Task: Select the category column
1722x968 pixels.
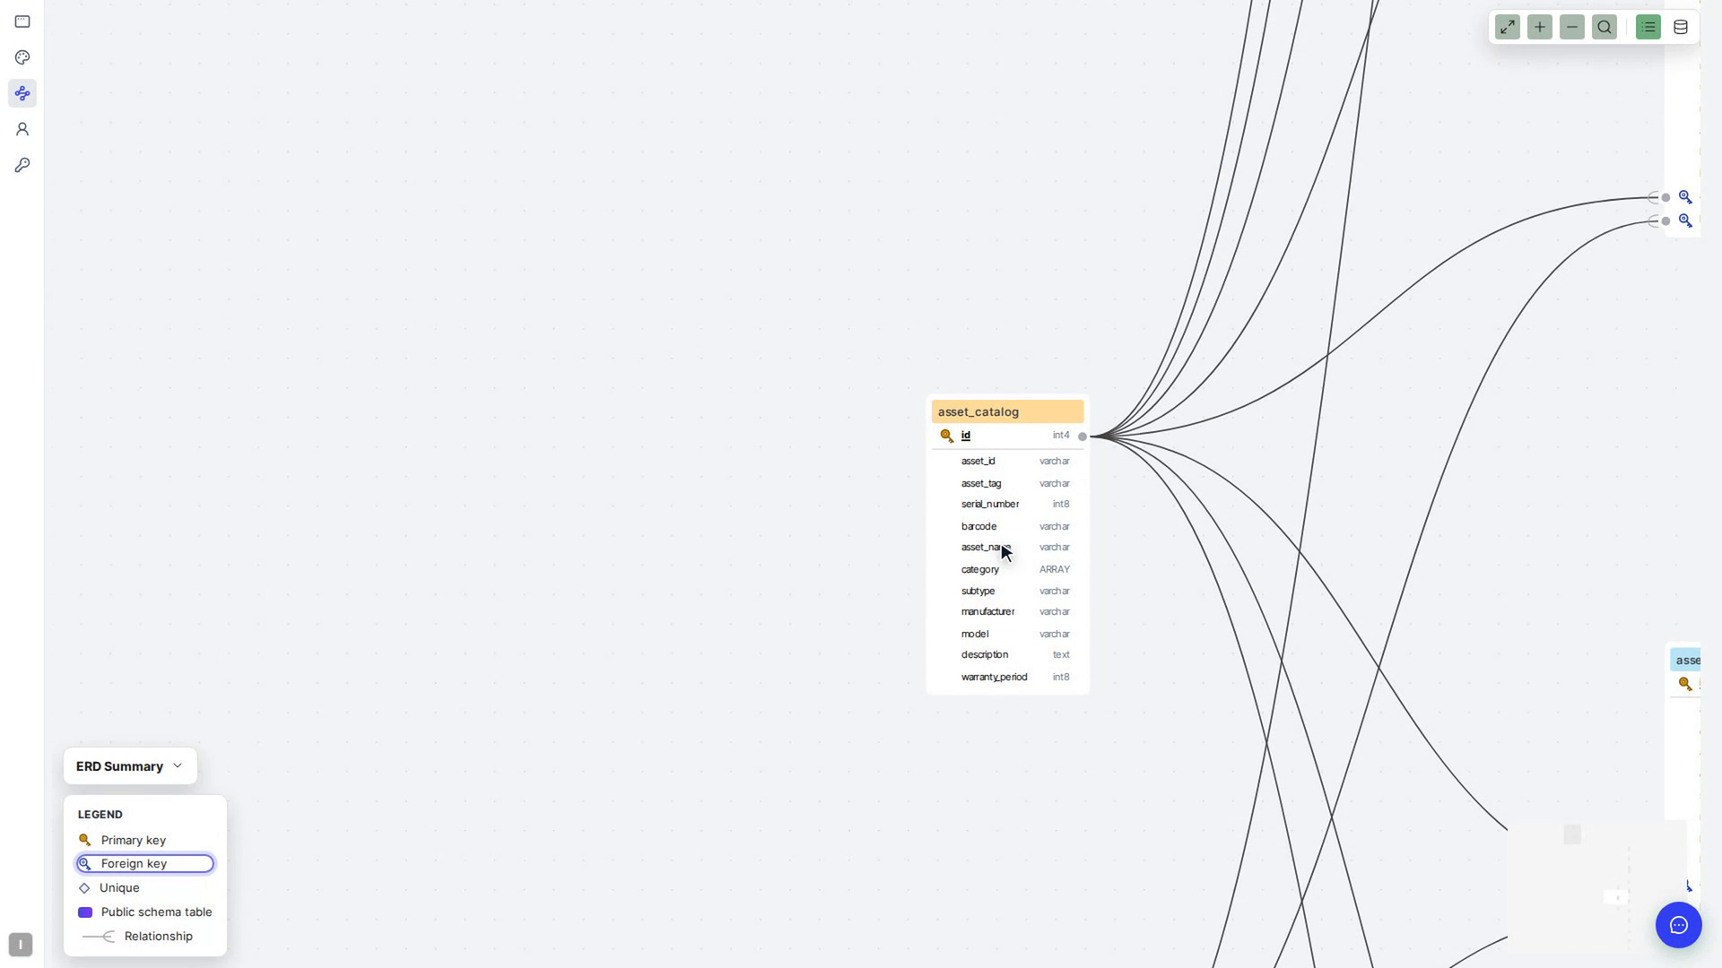Action: (x=1007, y=569)
